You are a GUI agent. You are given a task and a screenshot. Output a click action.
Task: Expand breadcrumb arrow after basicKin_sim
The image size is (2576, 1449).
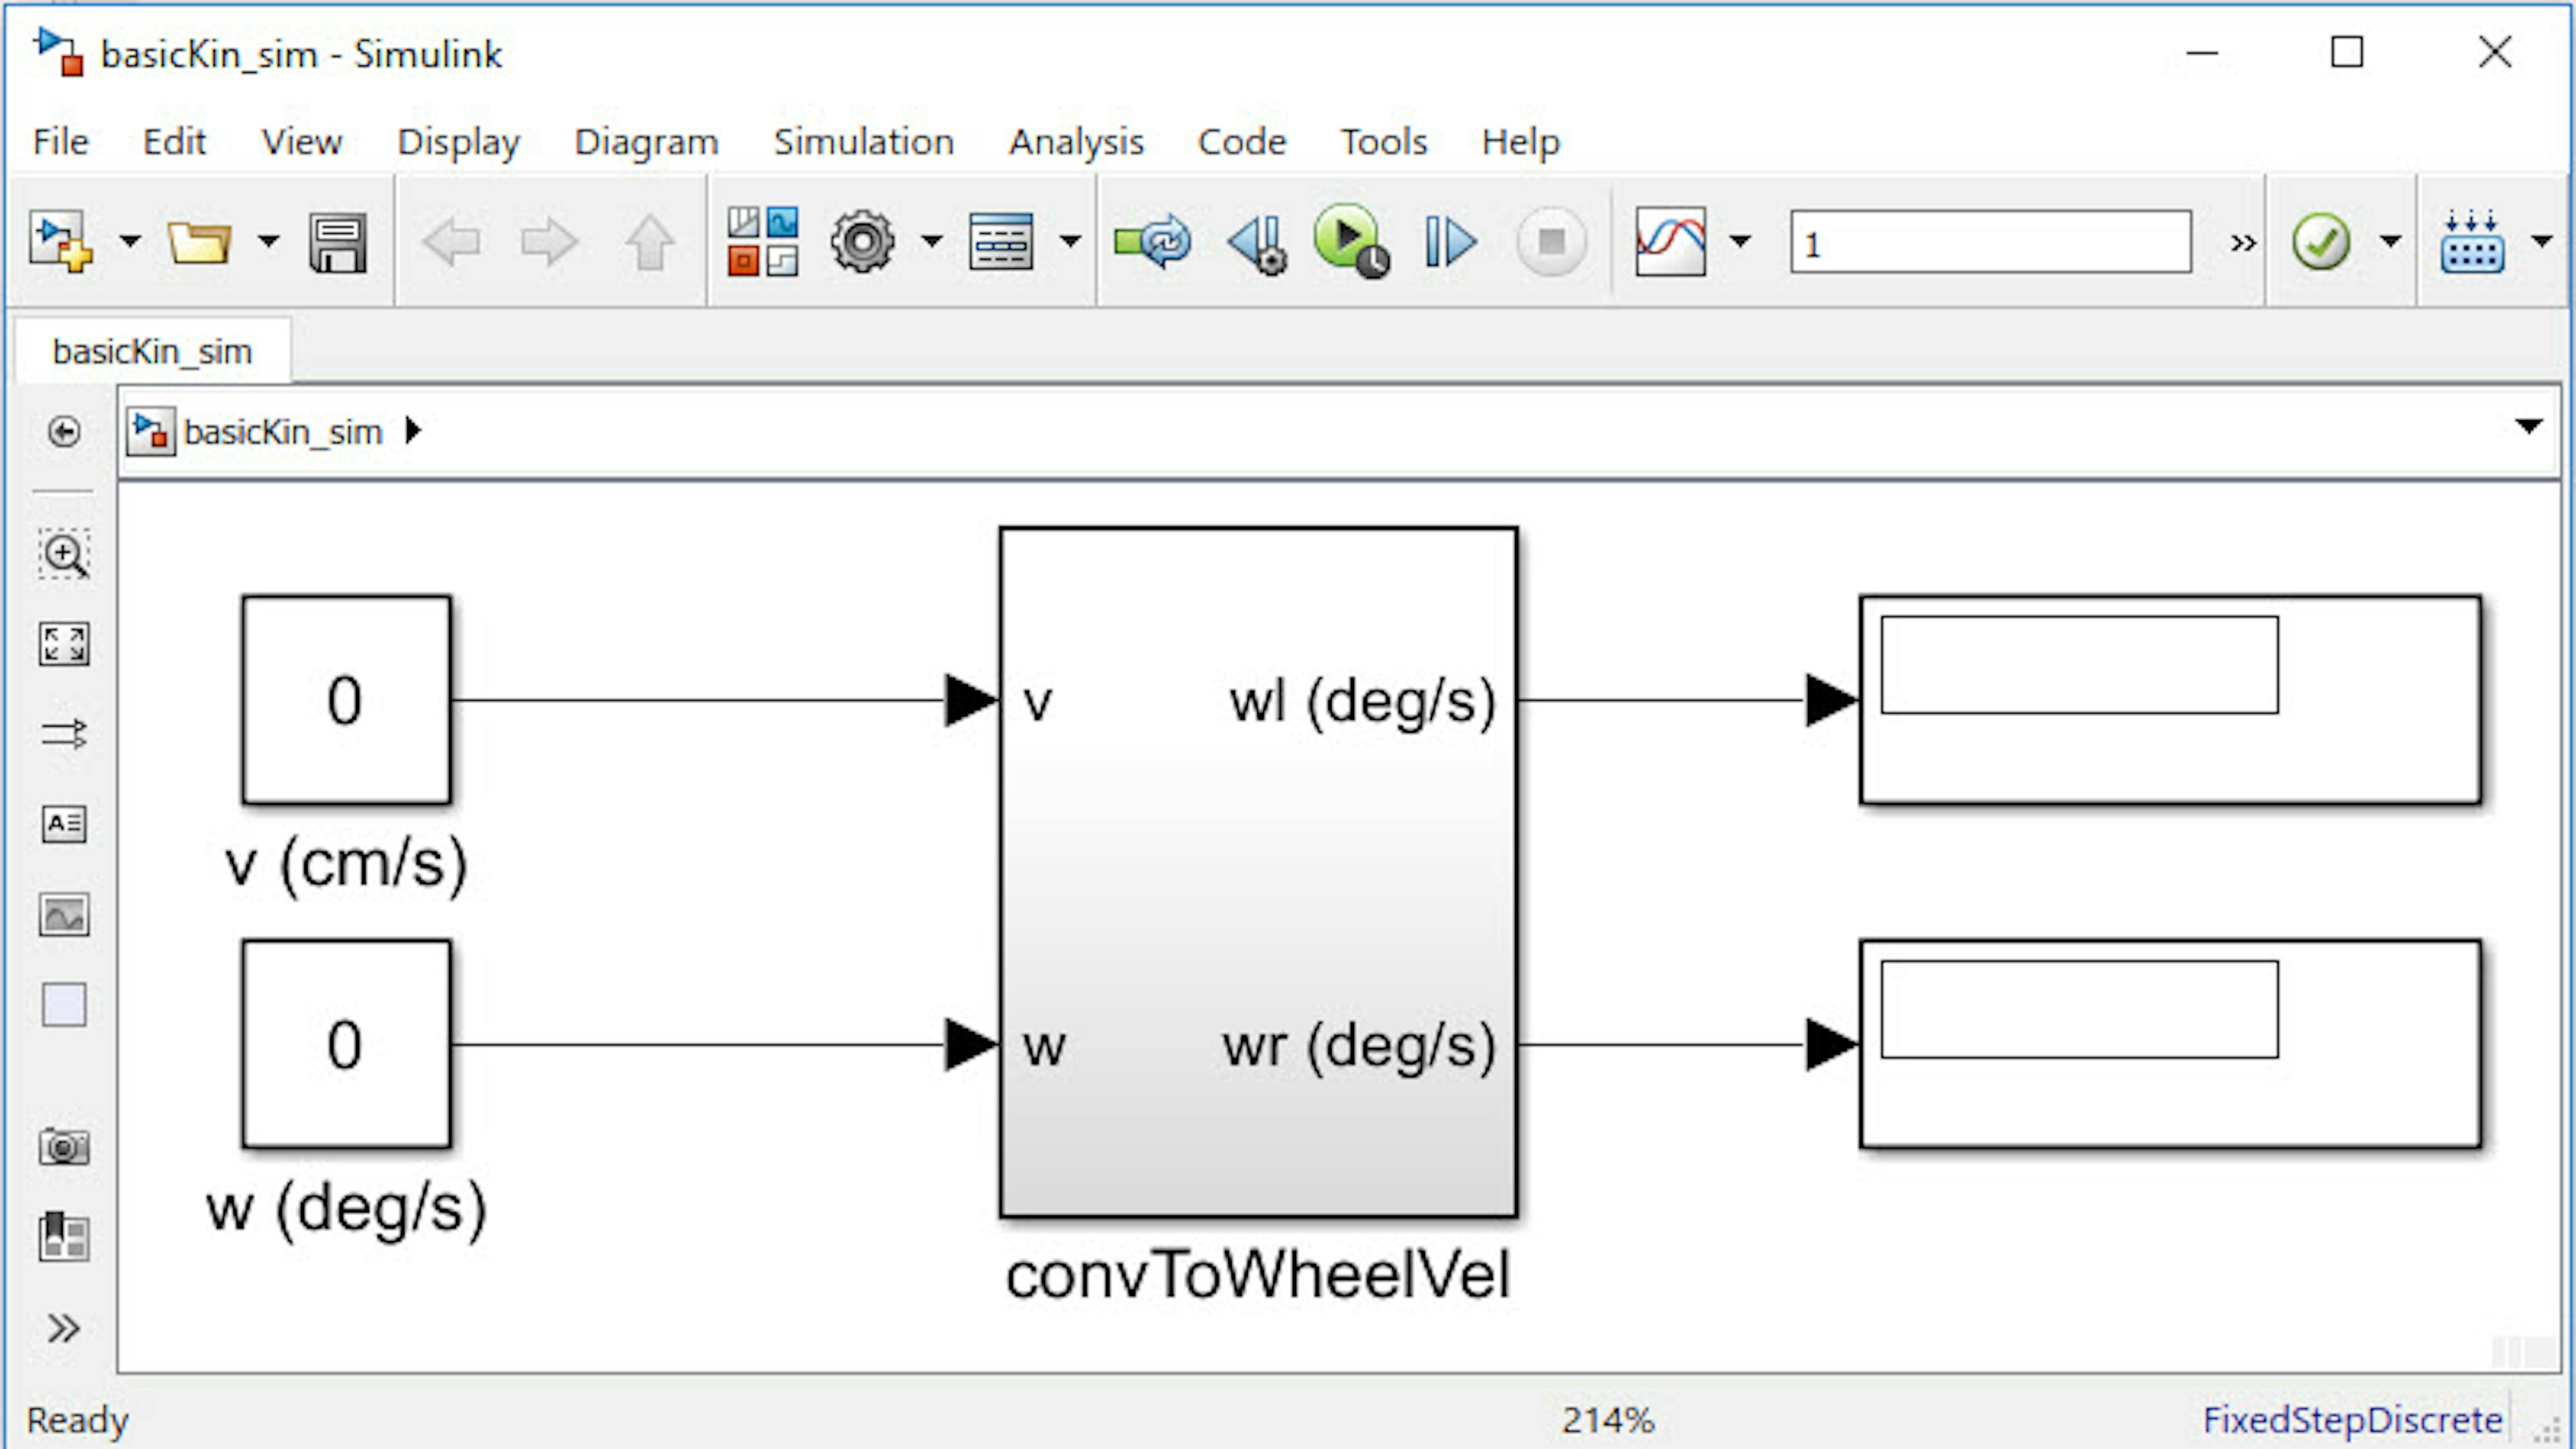click(x=413, y=431)
